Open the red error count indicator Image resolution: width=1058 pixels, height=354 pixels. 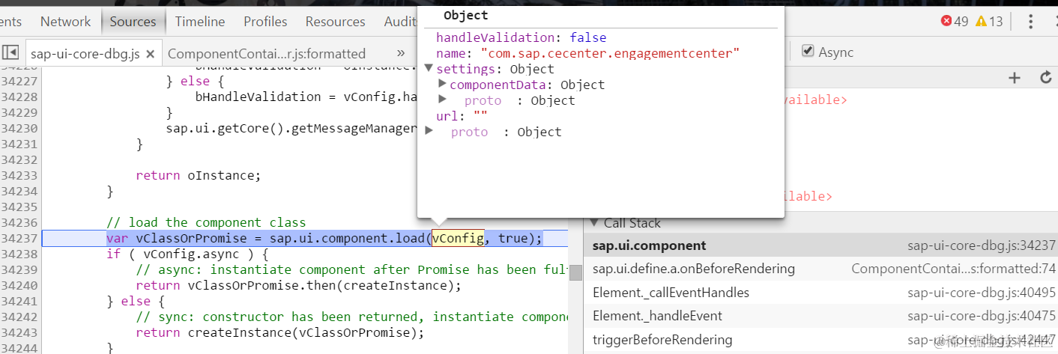[x=955, y=21]
